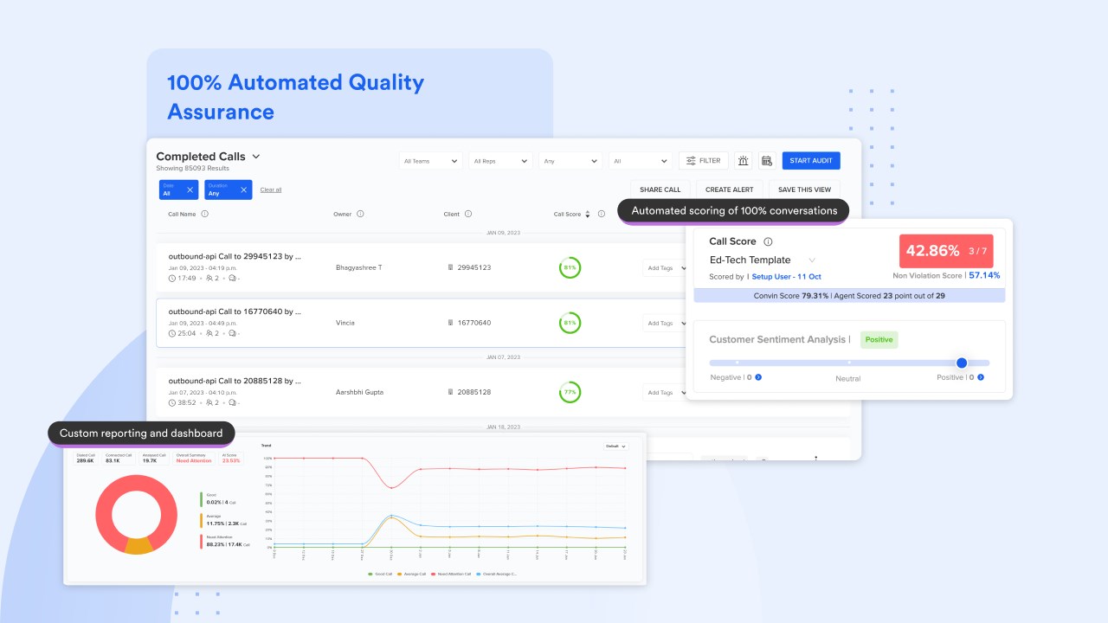
Task: Click the phone icon beside client 16770640
Action: click(x=450, y=323)
